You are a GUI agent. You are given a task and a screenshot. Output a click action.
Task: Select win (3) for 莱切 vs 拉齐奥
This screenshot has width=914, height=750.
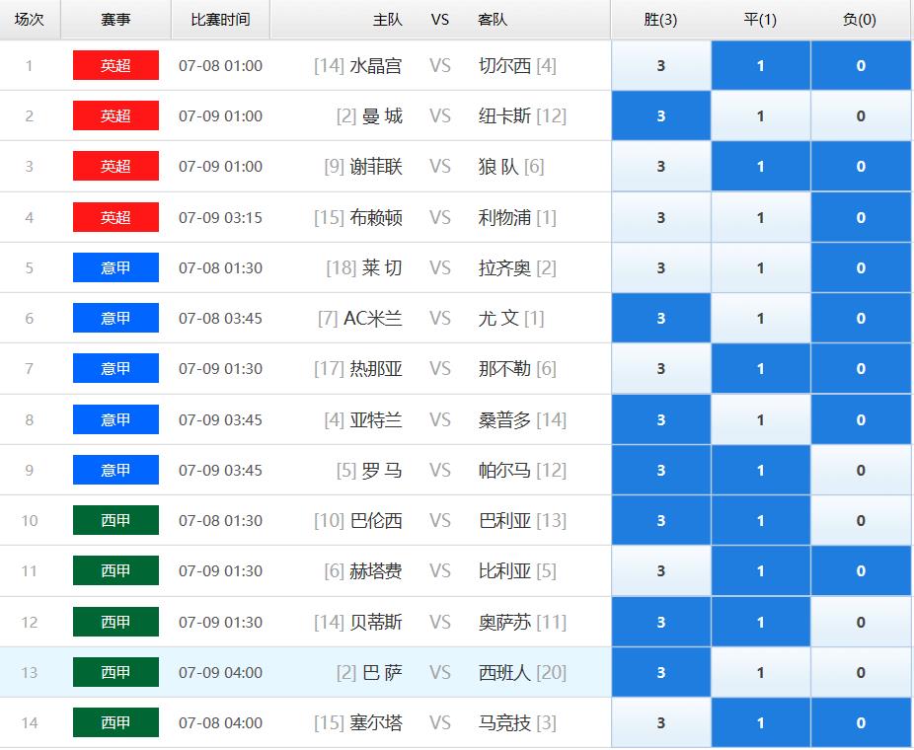pos(661,267)
